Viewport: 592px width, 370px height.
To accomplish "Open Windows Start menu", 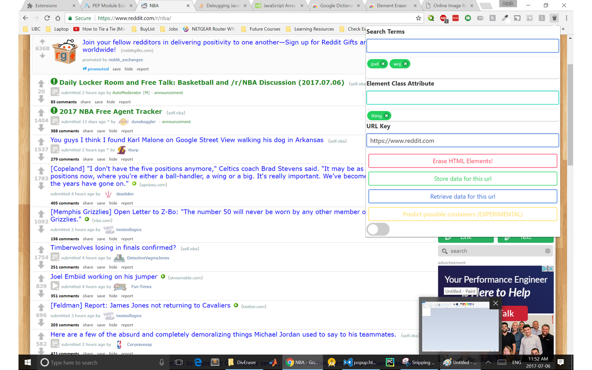I will pos(27,362).
